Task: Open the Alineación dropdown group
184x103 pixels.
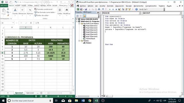Action: pos(22,12)
